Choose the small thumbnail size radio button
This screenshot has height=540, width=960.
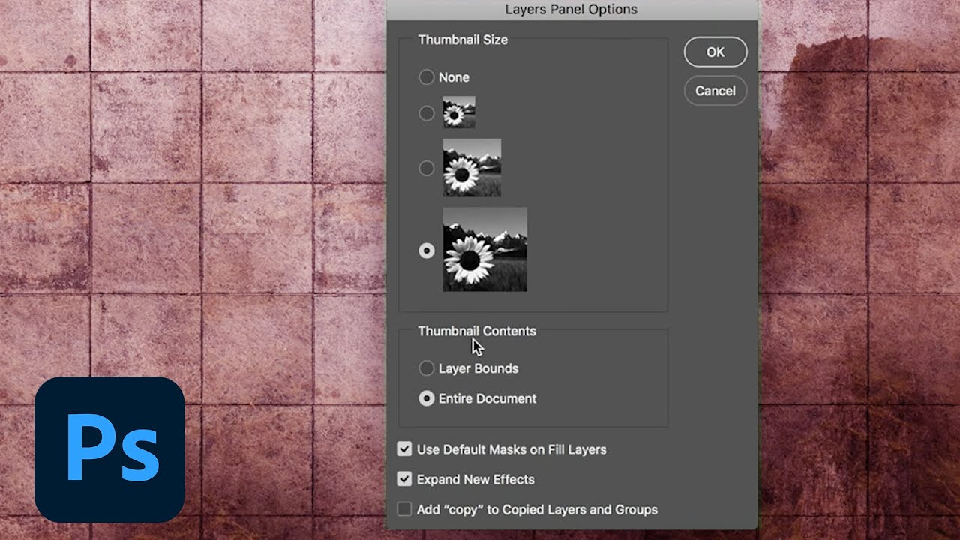(427, 113)
